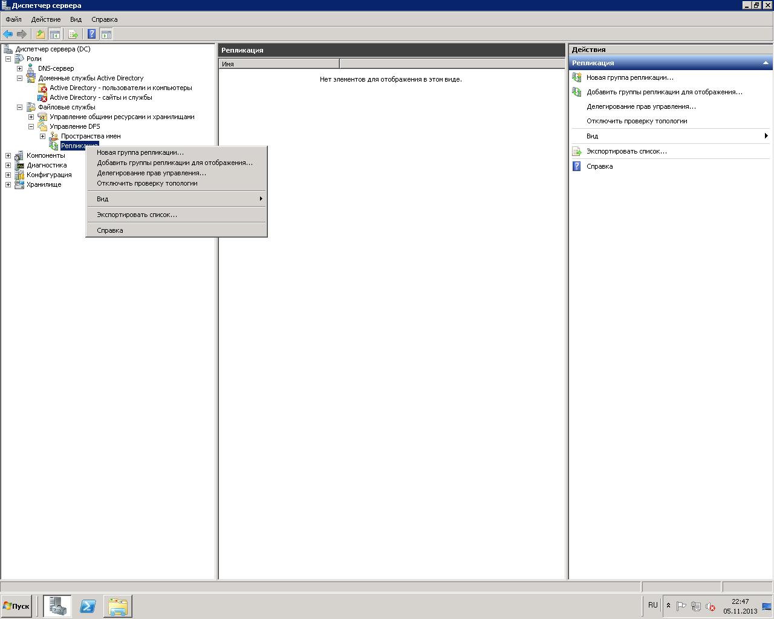Click the Forward arrow toolbar icon
The height and width of the screenshot is (619, 774).
point(22,34)
